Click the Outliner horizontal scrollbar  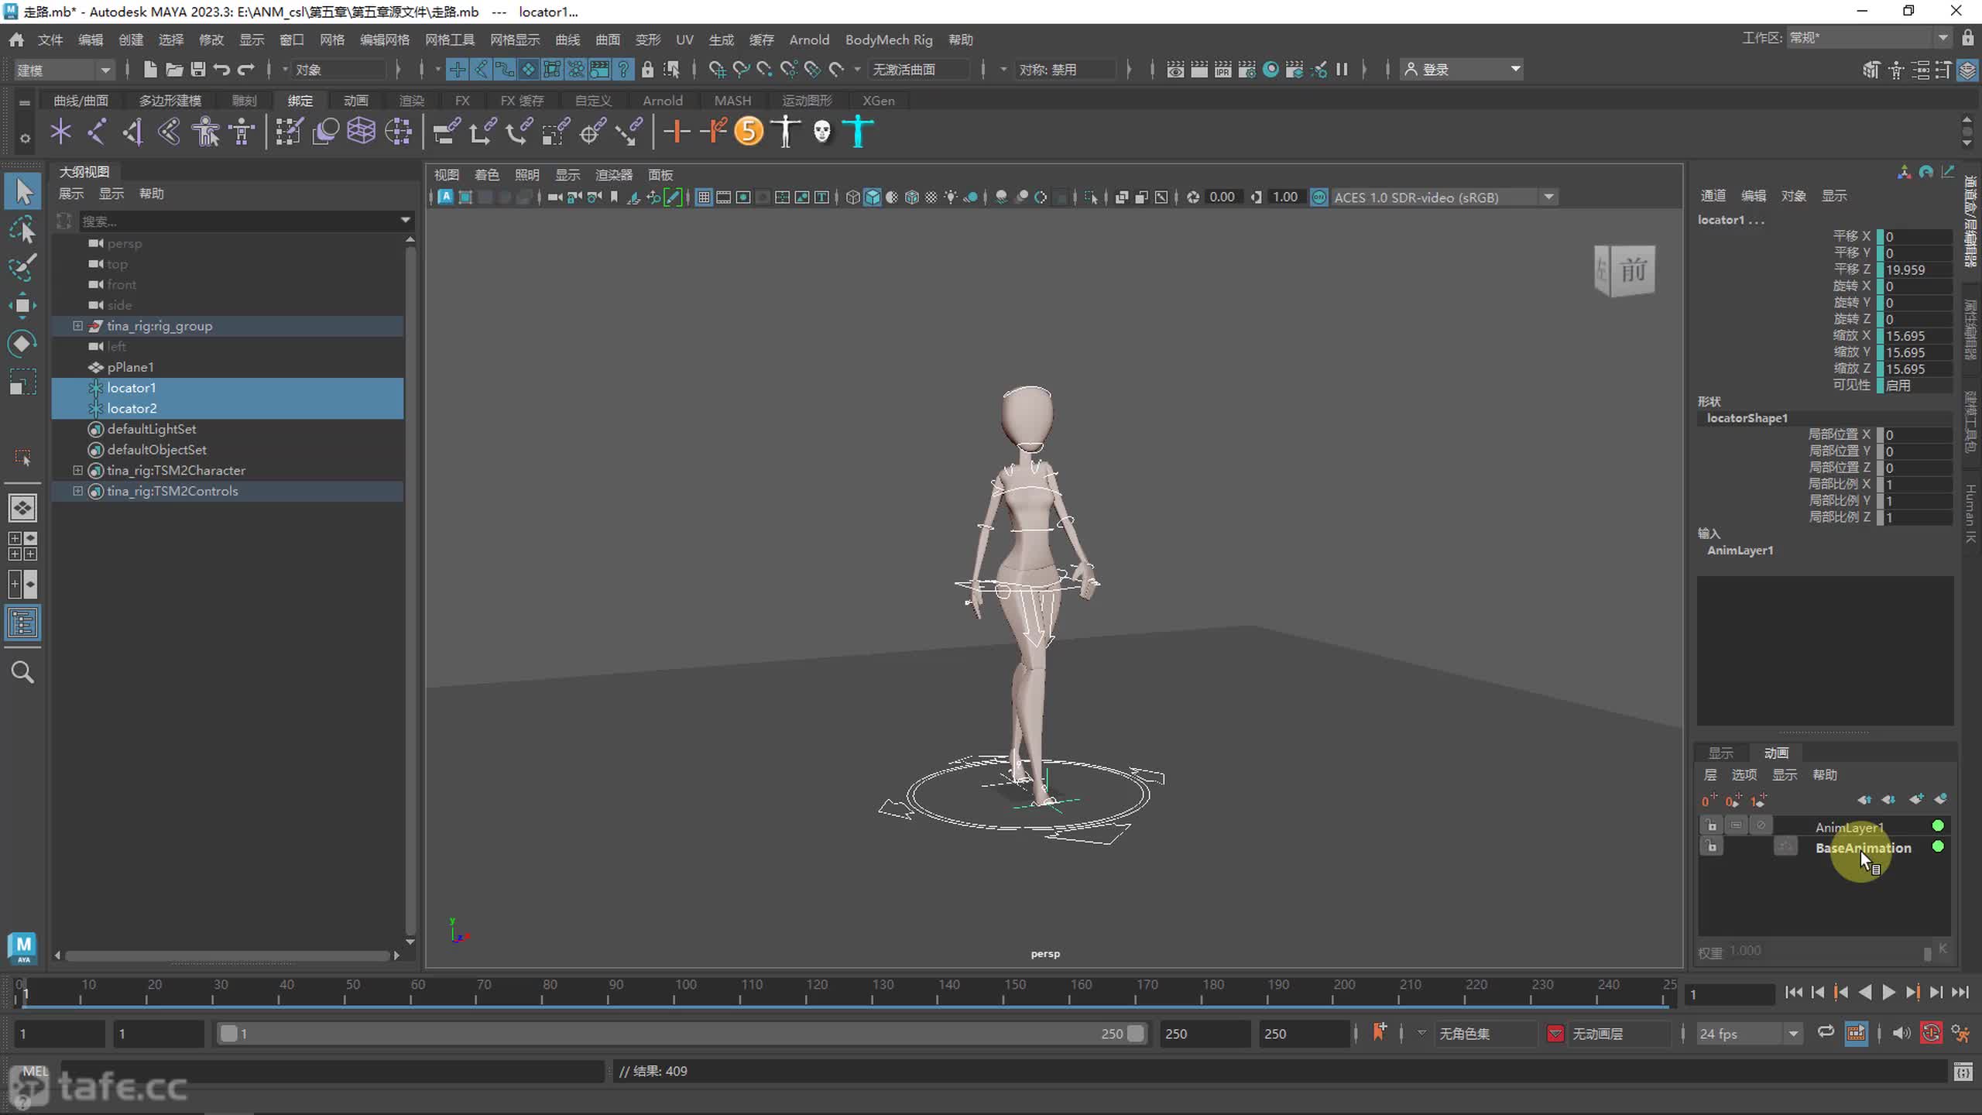click(227, 955)
